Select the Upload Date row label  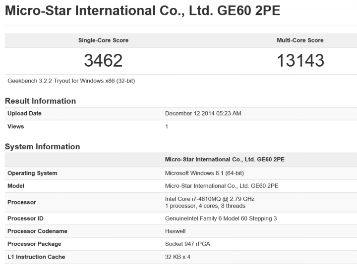pyautogui.click(x=24, y=113)
